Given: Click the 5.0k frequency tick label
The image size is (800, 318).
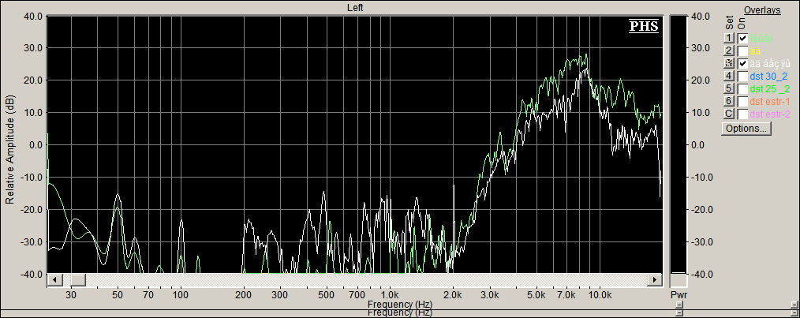Looking at the screenshot, I should click(536, 295).
